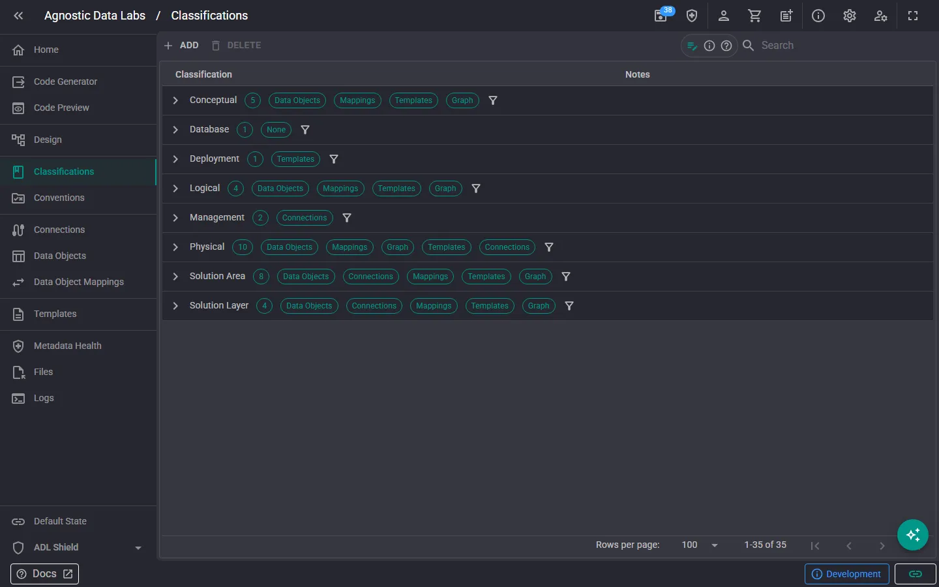Image resolution: width=939 pixels, height=587 pixels.
Task: Open Connections in sidebar
Action: (78, 230)
